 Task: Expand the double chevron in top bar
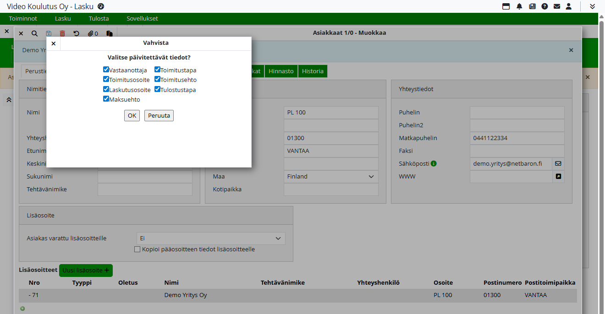[x=592, y=6]
